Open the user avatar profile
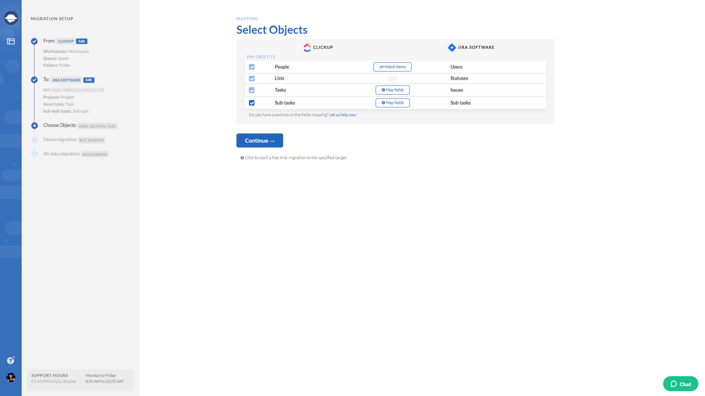Viewport: 705px width, 396px height. coord(11,378)
